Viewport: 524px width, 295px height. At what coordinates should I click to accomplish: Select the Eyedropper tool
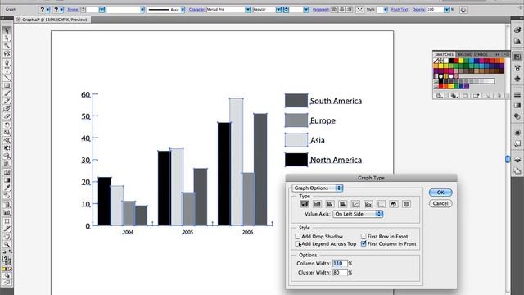coord(7,188)
